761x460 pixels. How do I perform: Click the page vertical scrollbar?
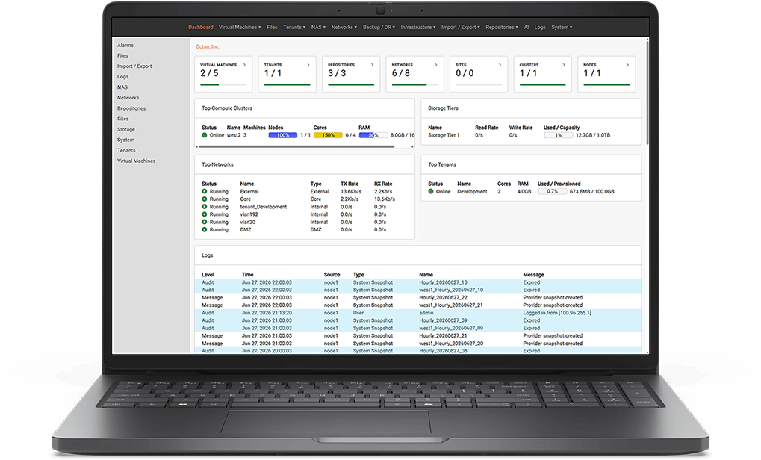pos(647,92)
